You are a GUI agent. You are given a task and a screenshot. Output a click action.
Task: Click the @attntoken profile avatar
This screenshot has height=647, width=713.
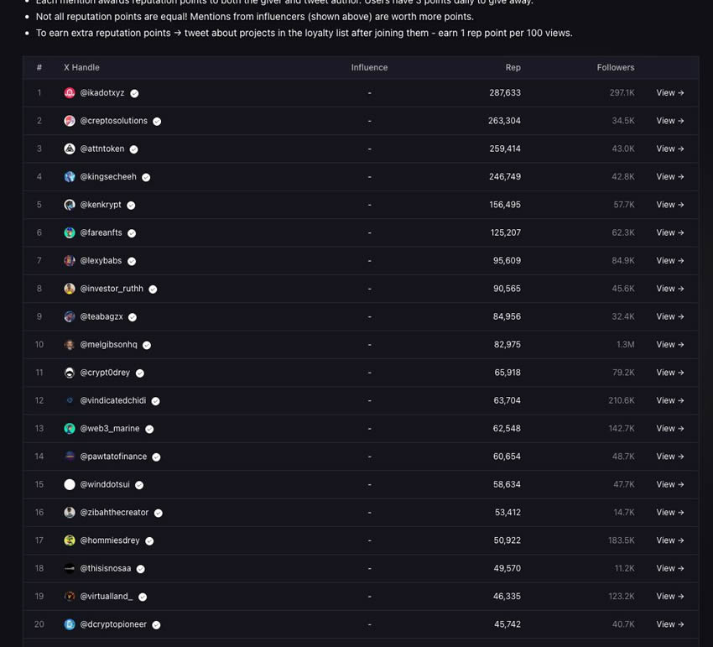[x=70, y=149]
